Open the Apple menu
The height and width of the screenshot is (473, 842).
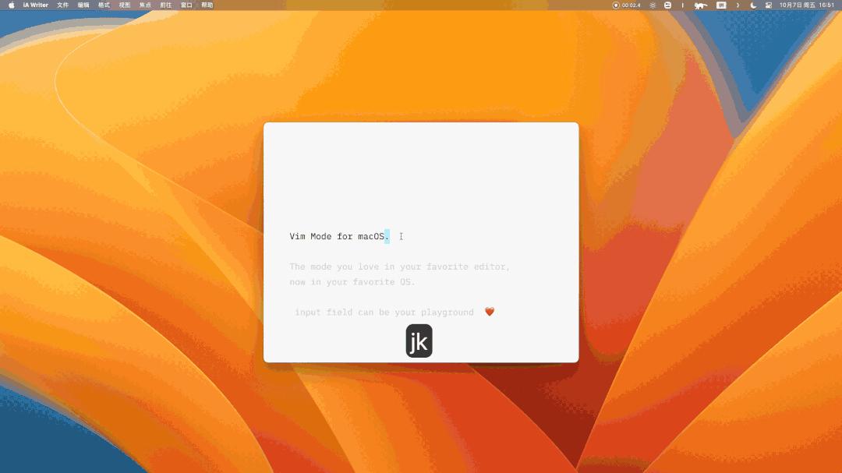11,5
